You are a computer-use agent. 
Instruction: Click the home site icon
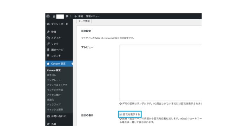click(54, 16)
